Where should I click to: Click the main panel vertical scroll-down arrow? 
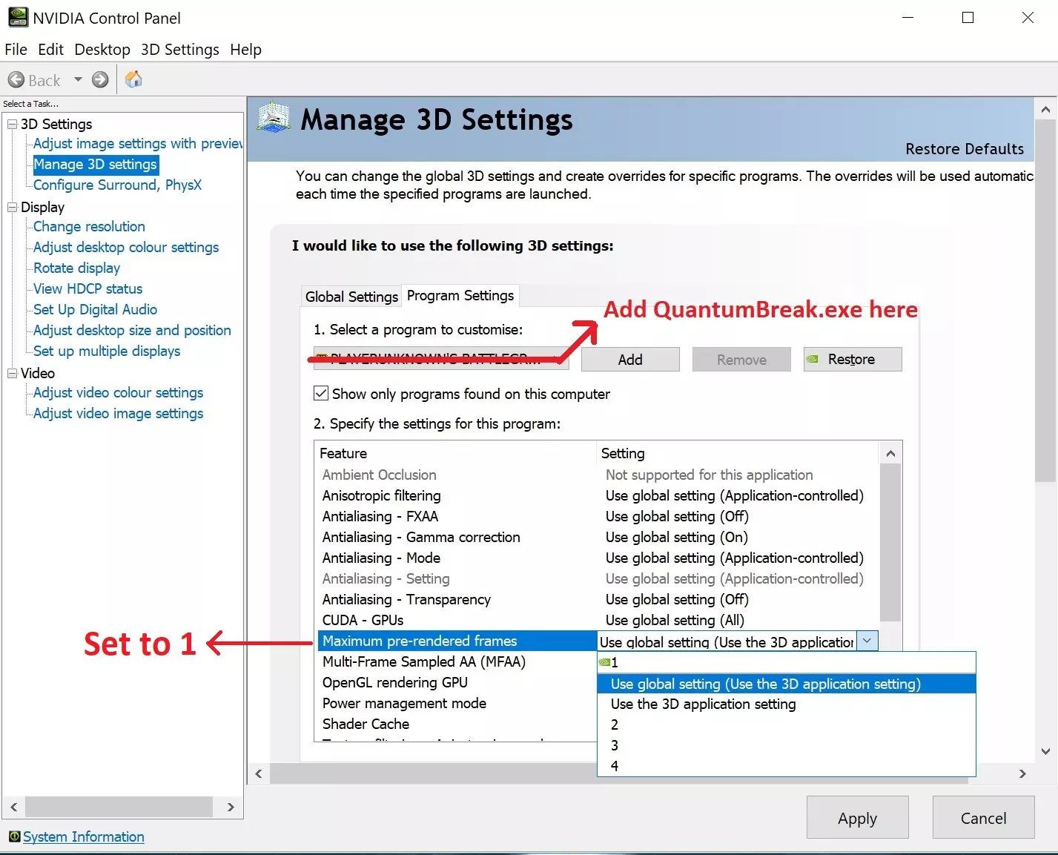point(1045,751)
